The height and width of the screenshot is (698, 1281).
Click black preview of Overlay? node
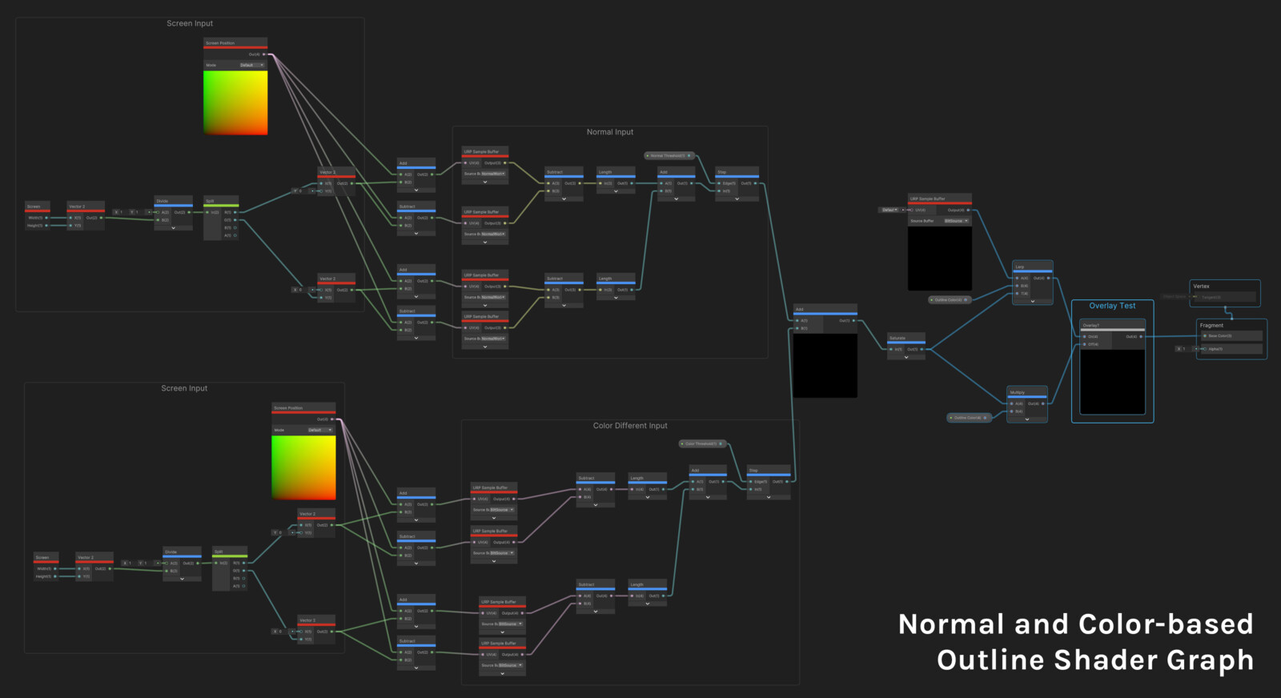[x=1113, y=381]
